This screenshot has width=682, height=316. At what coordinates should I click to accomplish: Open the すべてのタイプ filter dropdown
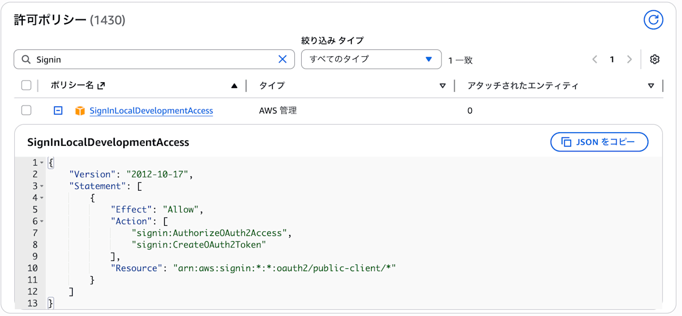(371, 59)
